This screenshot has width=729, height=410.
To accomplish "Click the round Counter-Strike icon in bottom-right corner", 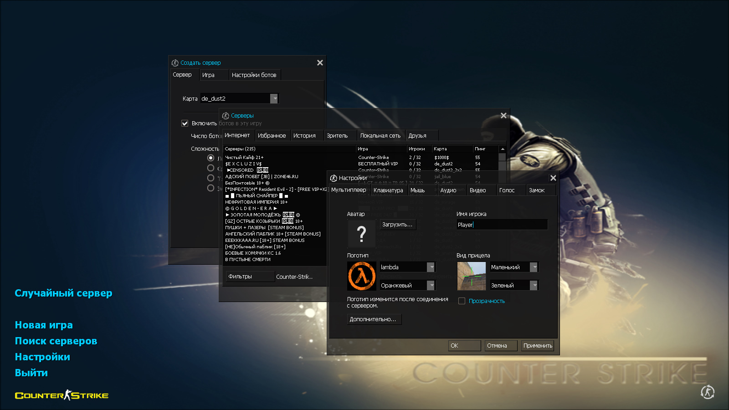I will (708, 392).
